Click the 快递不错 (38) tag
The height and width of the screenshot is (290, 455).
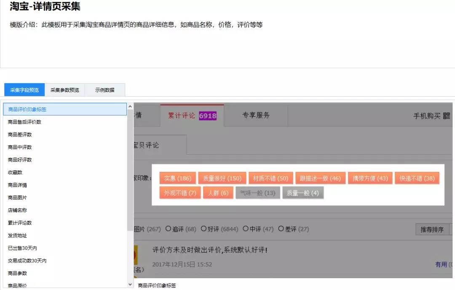tap(417, 178)
